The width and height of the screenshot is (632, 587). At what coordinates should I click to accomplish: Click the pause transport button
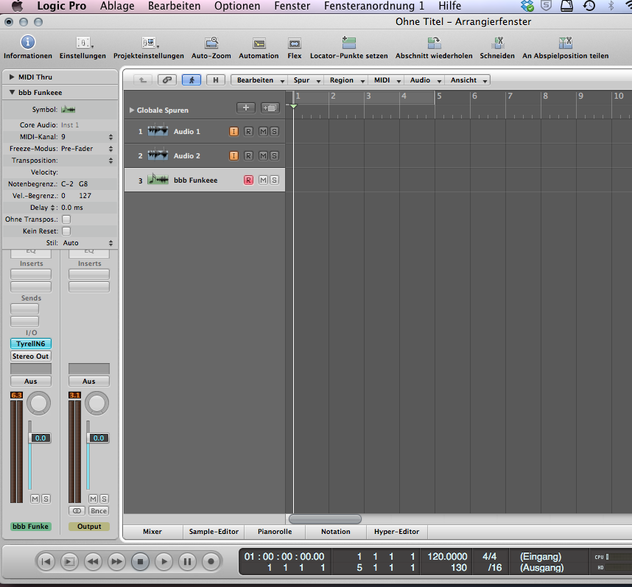pyautogui.click(x=187, y=561)
